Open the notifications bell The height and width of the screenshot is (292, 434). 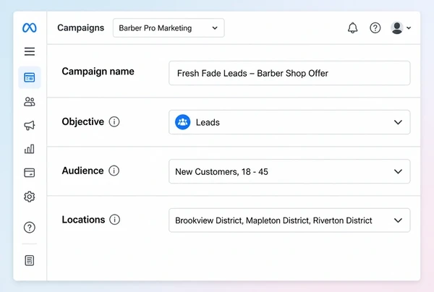tap(353, 28)
